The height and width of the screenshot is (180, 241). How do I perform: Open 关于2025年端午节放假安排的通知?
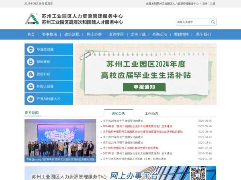(123, 121)
